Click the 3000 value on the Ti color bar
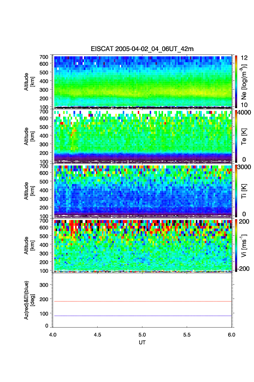The image size is (254, 382). [x=244, y=167]
